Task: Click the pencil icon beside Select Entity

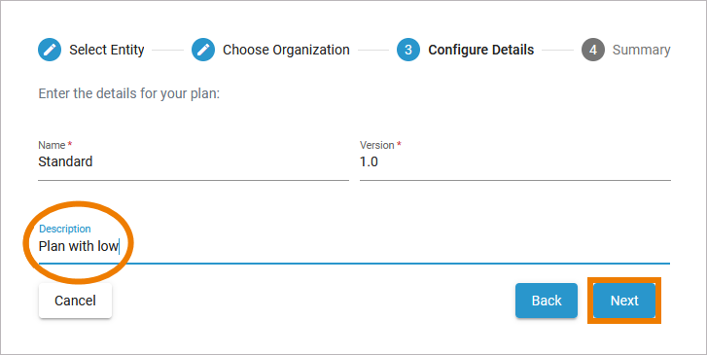Action: [x=50, y=50]
